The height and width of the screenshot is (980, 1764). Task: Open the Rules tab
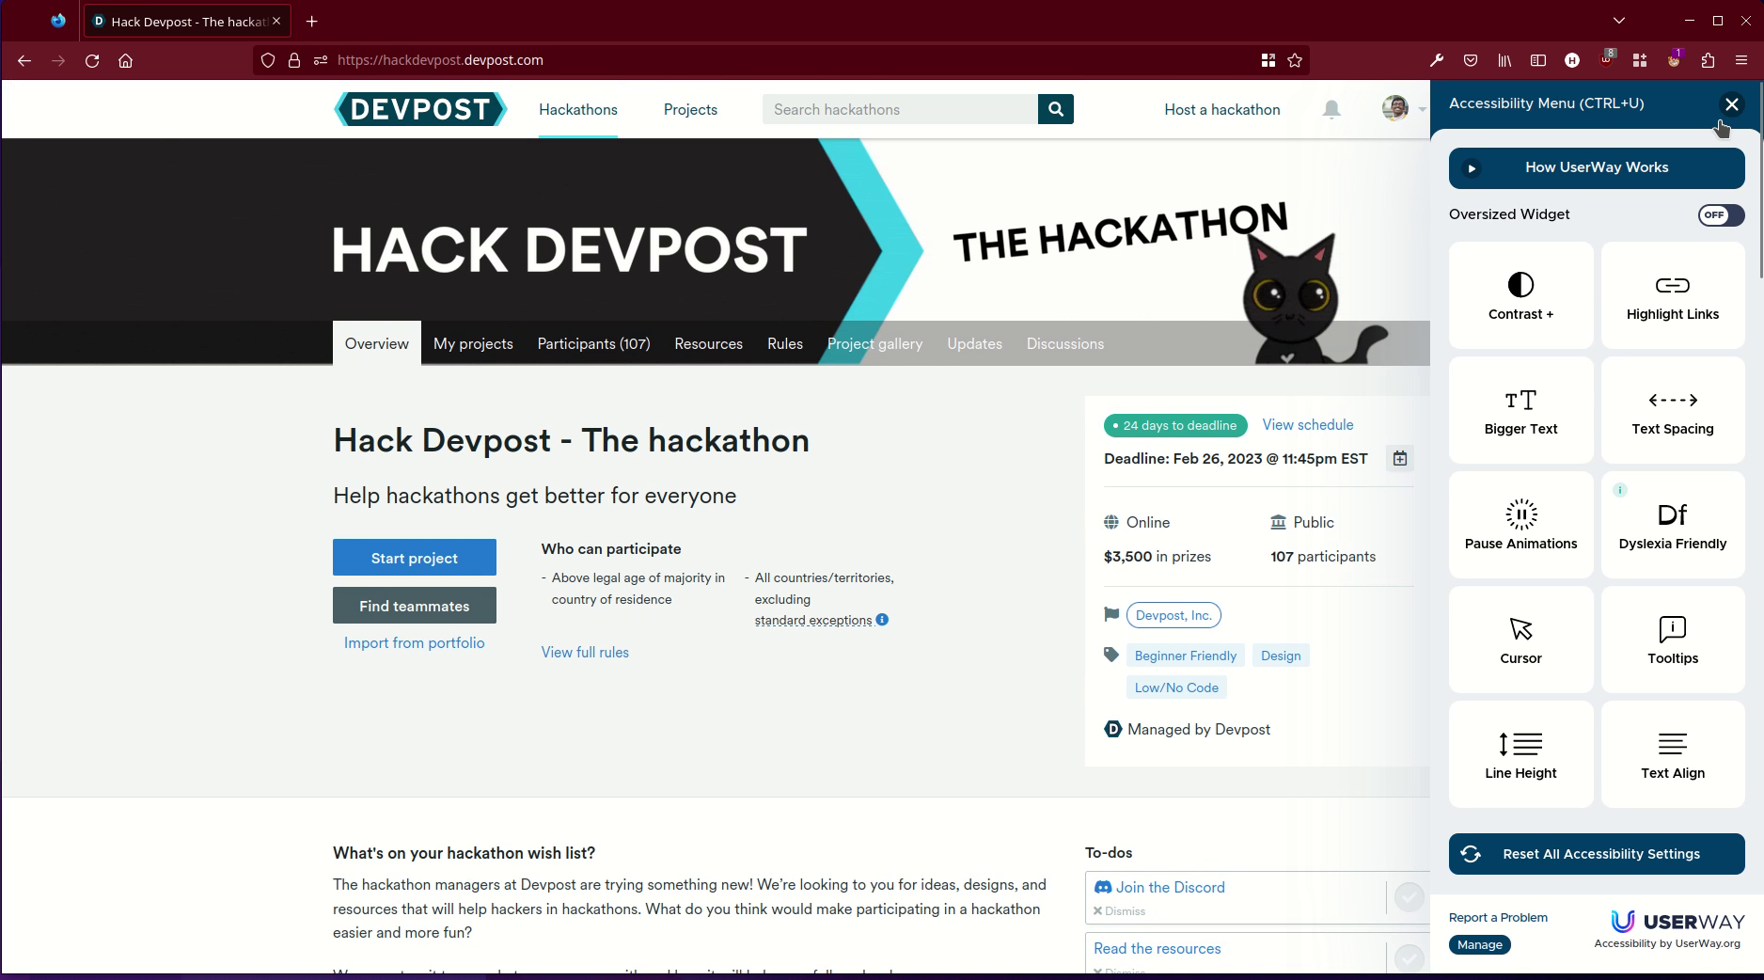[785, 343]
